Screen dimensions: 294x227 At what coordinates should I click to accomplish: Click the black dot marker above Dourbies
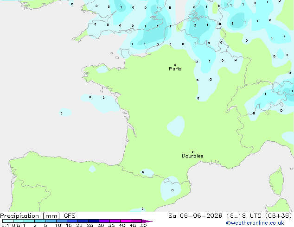point(192,152)
